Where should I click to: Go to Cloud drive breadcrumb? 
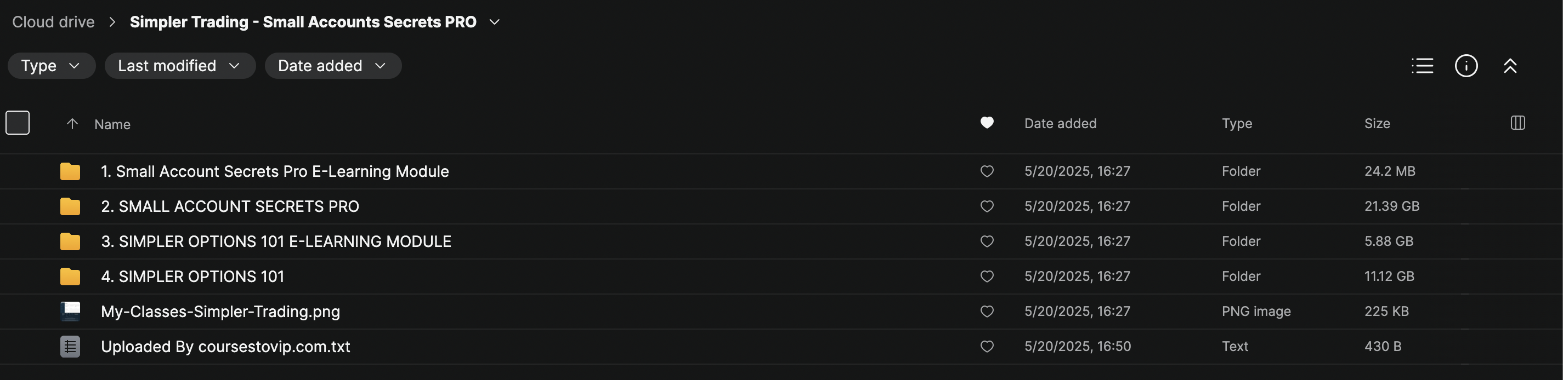[53, 22]
